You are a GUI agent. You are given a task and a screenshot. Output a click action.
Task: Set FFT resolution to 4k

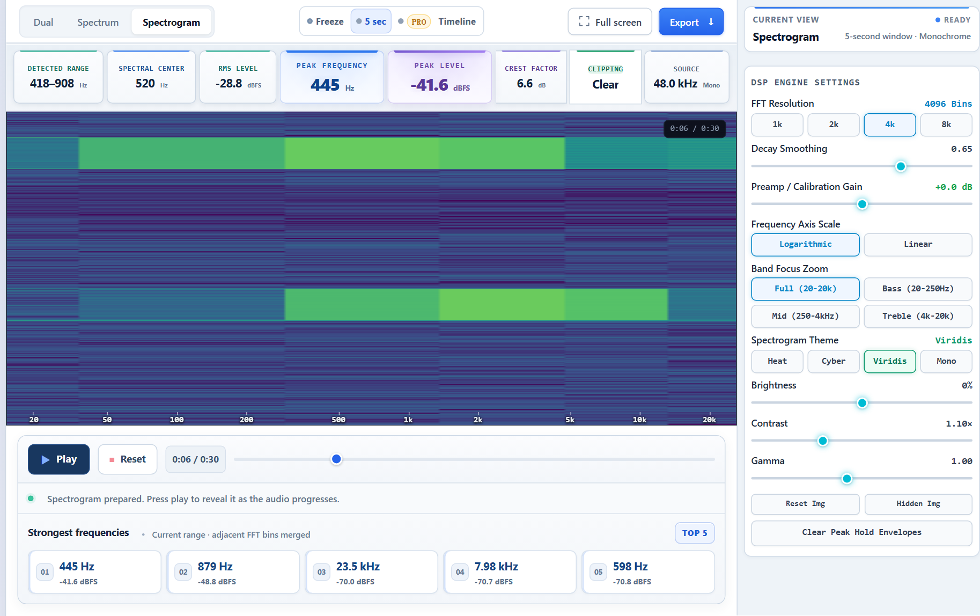pos(890,124)
